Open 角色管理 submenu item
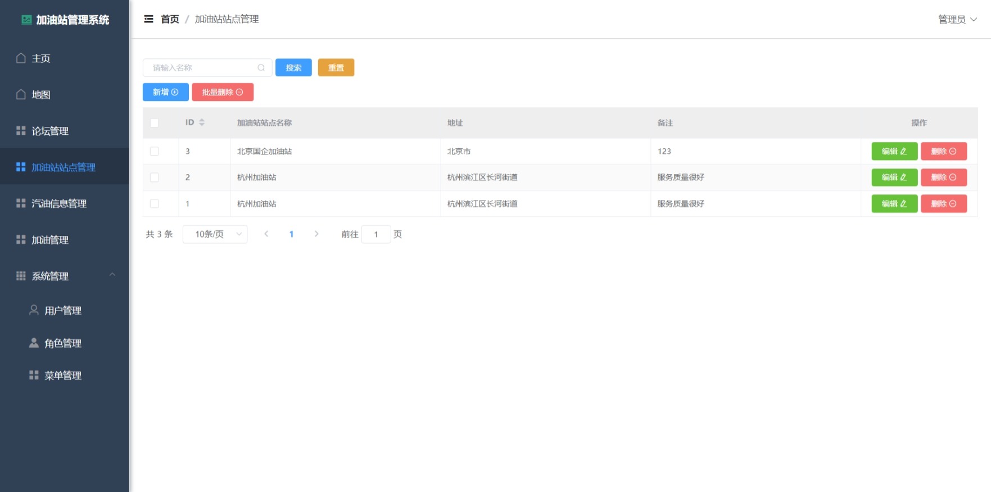The height and width of the screenshot is (492, 991). [x=65, y=343]
